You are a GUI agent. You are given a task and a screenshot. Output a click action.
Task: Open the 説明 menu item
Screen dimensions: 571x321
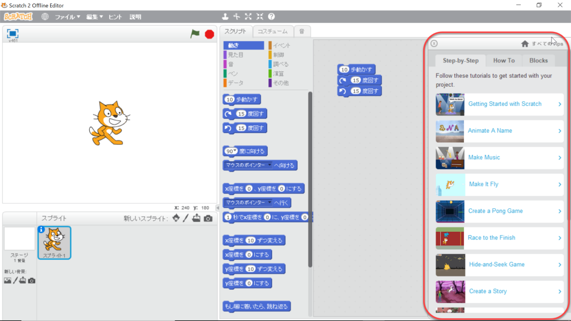(x=135, y=17)
